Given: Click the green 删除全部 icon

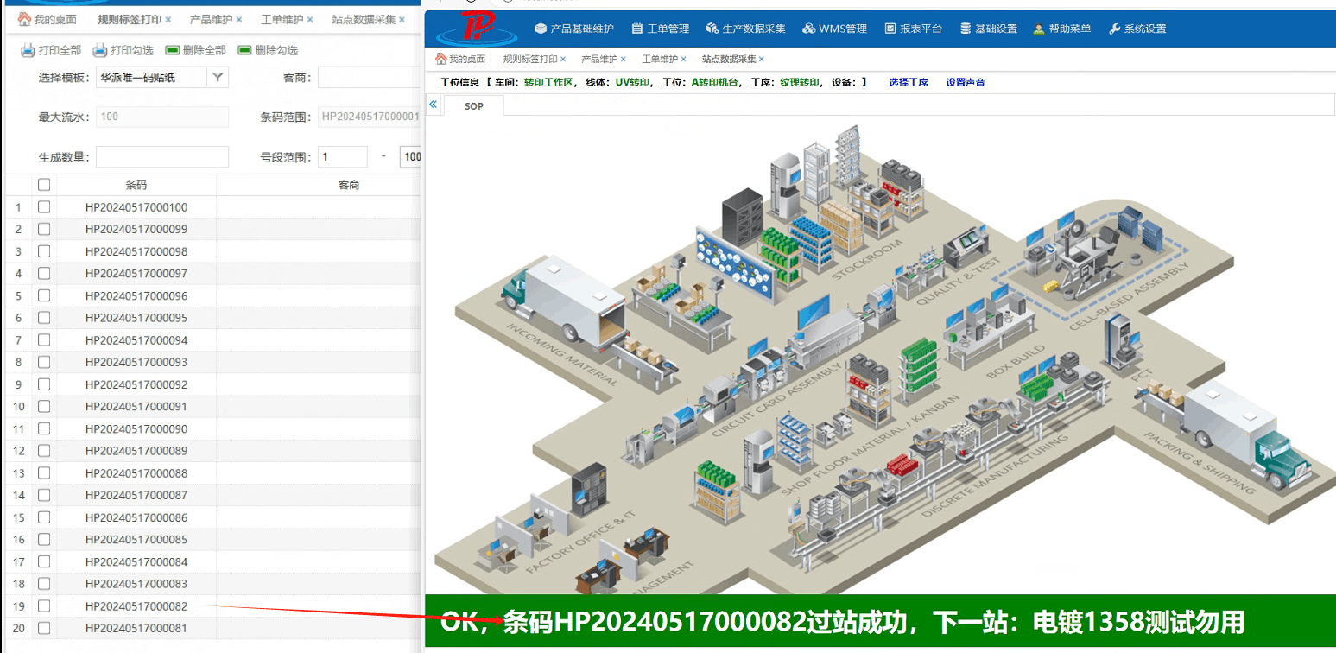Looking at the screenshot, I should point(172,50).
